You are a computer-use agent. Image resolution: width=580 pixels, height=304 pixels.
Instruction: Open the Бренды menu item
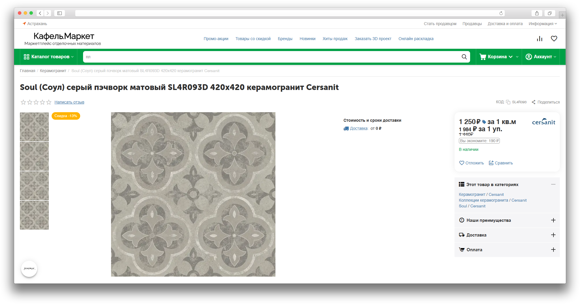285,39
